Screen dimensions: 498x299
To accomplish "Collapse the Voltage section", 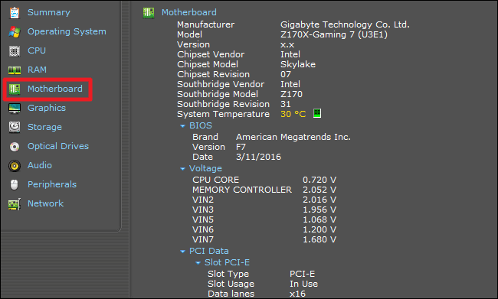I will pos(182,169).
